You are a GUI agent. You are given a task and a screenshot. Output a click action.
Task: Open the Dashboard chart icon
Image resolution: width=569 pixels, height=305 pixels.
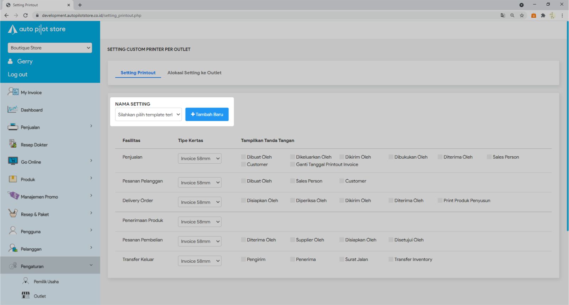[12, 109]
